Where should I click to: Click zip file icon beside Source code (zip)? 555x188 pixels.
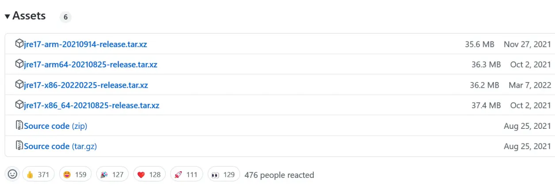[x=19, y=126]
